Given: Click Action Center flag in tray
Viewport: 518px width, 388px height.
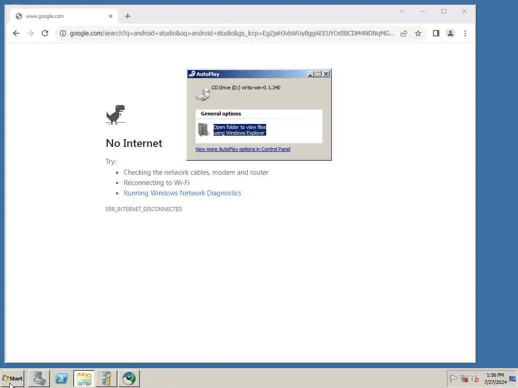Looking at the screenshot, I should [454, 379].
